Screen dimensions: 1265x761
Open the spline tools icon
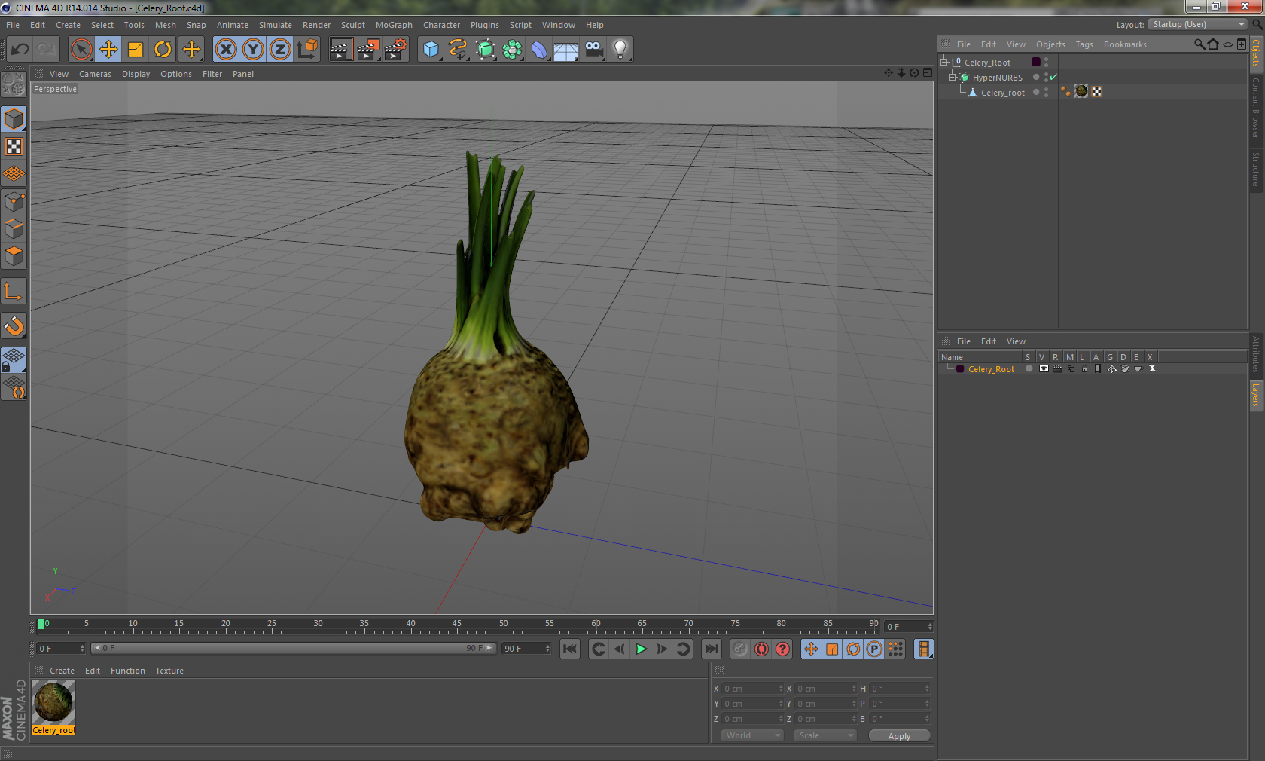(458, 50)
